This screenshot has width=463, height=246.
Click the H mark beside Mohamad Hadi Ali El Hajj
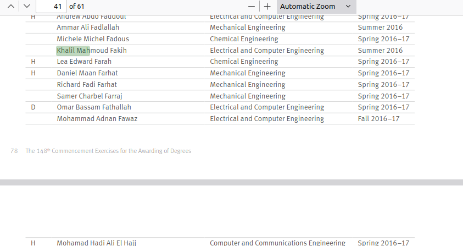tap(33, 243)
